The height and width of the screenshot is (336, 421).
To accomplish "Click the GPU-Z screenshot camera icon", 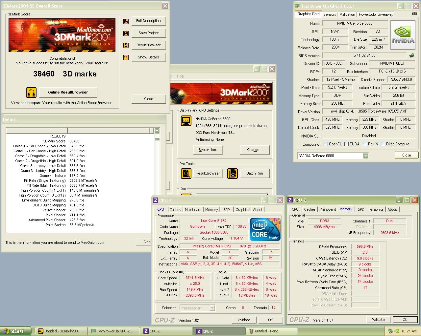I will click(x=414, y=14).
